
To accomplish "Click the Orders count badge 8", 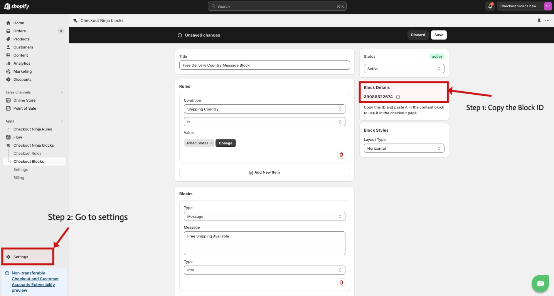I will (x=61, y=31).
